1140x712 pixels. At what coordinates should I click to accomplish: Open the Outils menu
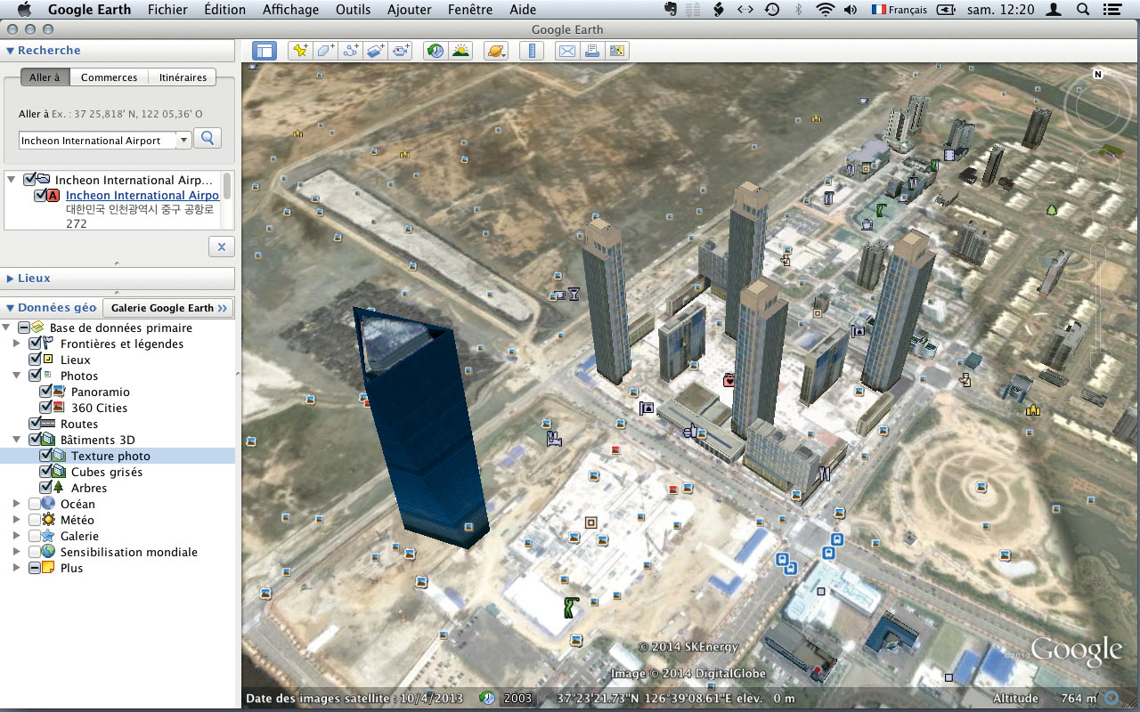[353, 10]
